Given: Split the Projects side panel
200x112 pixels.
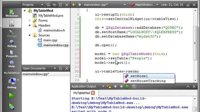Looking at the screenshot, I should point(60,5).
